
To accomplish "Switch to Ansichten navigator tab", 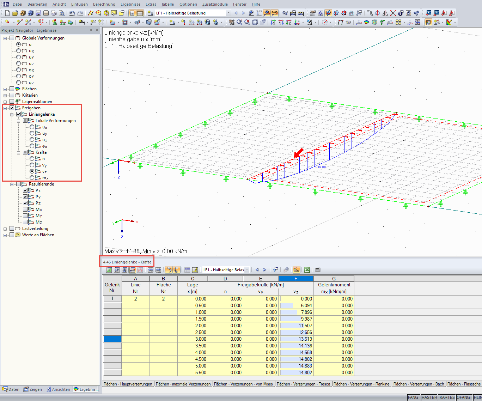I will pos(59,389).
